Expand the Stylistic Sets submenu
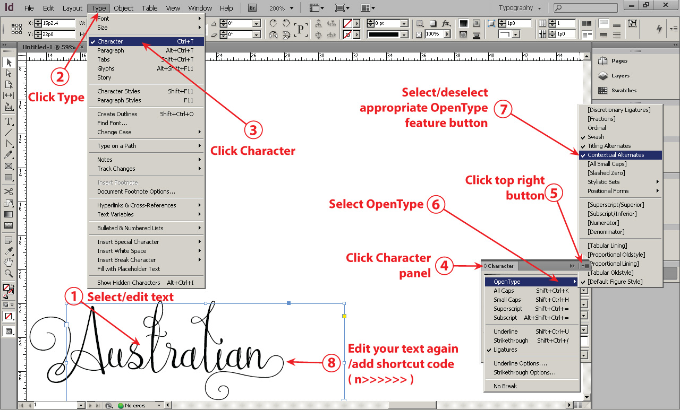Image resolution: width=680 pixels, height=410 pixels. coord(603,182)
